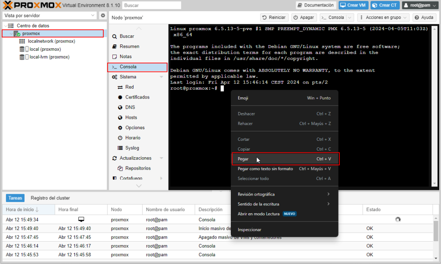Collapse the proxmox node tree
The width and height of the screenshot is (441, 264).
pyautogui.click(x=11, y=34)
